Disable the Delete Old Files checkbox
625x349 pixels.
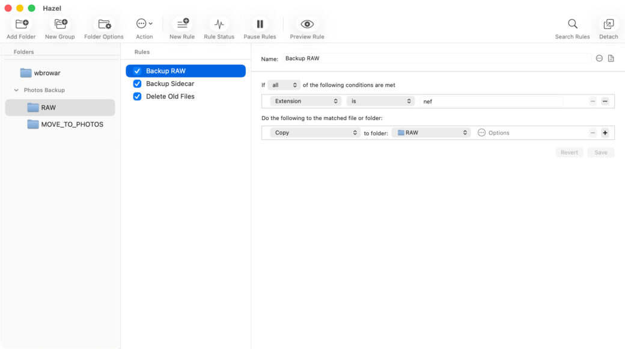pos(137,97)
